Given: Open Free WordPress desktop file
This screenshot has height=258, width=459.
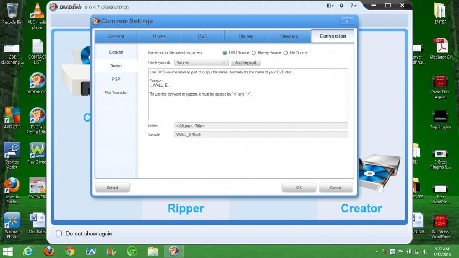Looking at the screenshot, I should [x=440, y=194].
